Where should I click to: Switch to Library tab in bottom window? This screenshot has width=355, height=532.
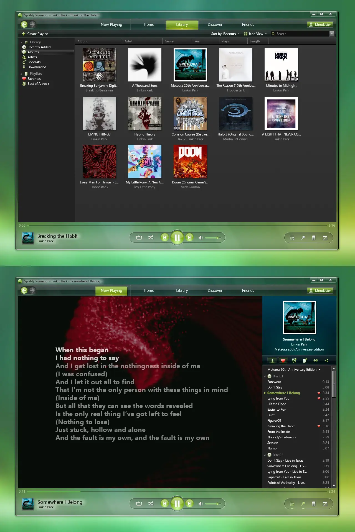coord(182,290)
